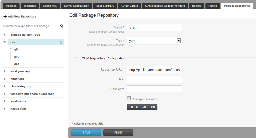256x138 pixels.
Task: Click the search magnifier icon
Action: [62, 26]
